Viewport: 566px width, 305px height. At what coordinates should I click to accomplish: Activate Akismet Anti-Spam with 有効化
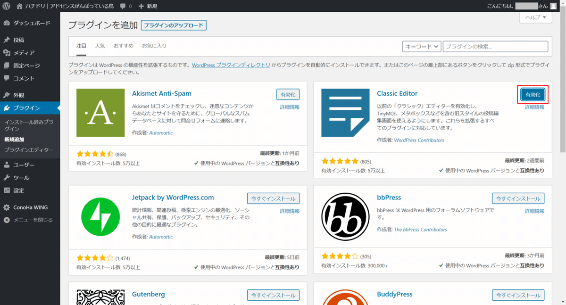coord(288,94)
